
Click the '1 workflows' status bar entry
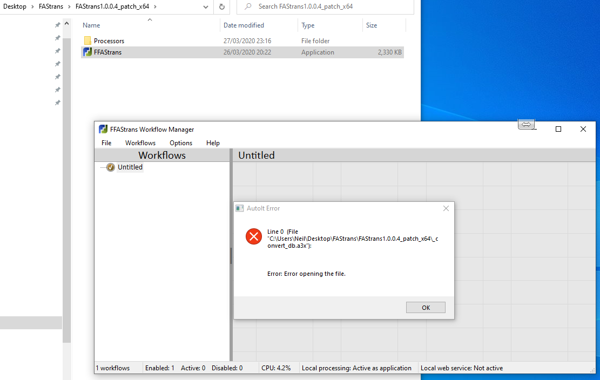pyautogui.click(x=112, y=368)
